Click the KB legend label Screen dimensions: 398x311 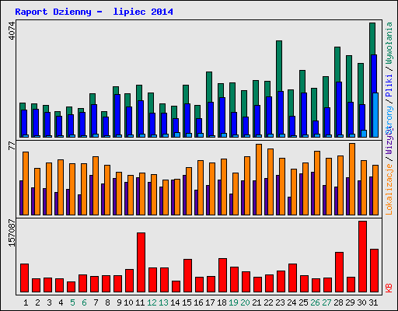tap(389, 288)
